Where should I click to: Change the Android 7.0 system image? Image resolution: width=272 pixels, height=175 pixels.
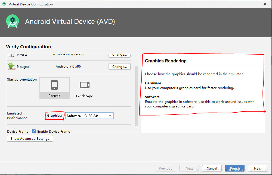(x=119, y=66)
